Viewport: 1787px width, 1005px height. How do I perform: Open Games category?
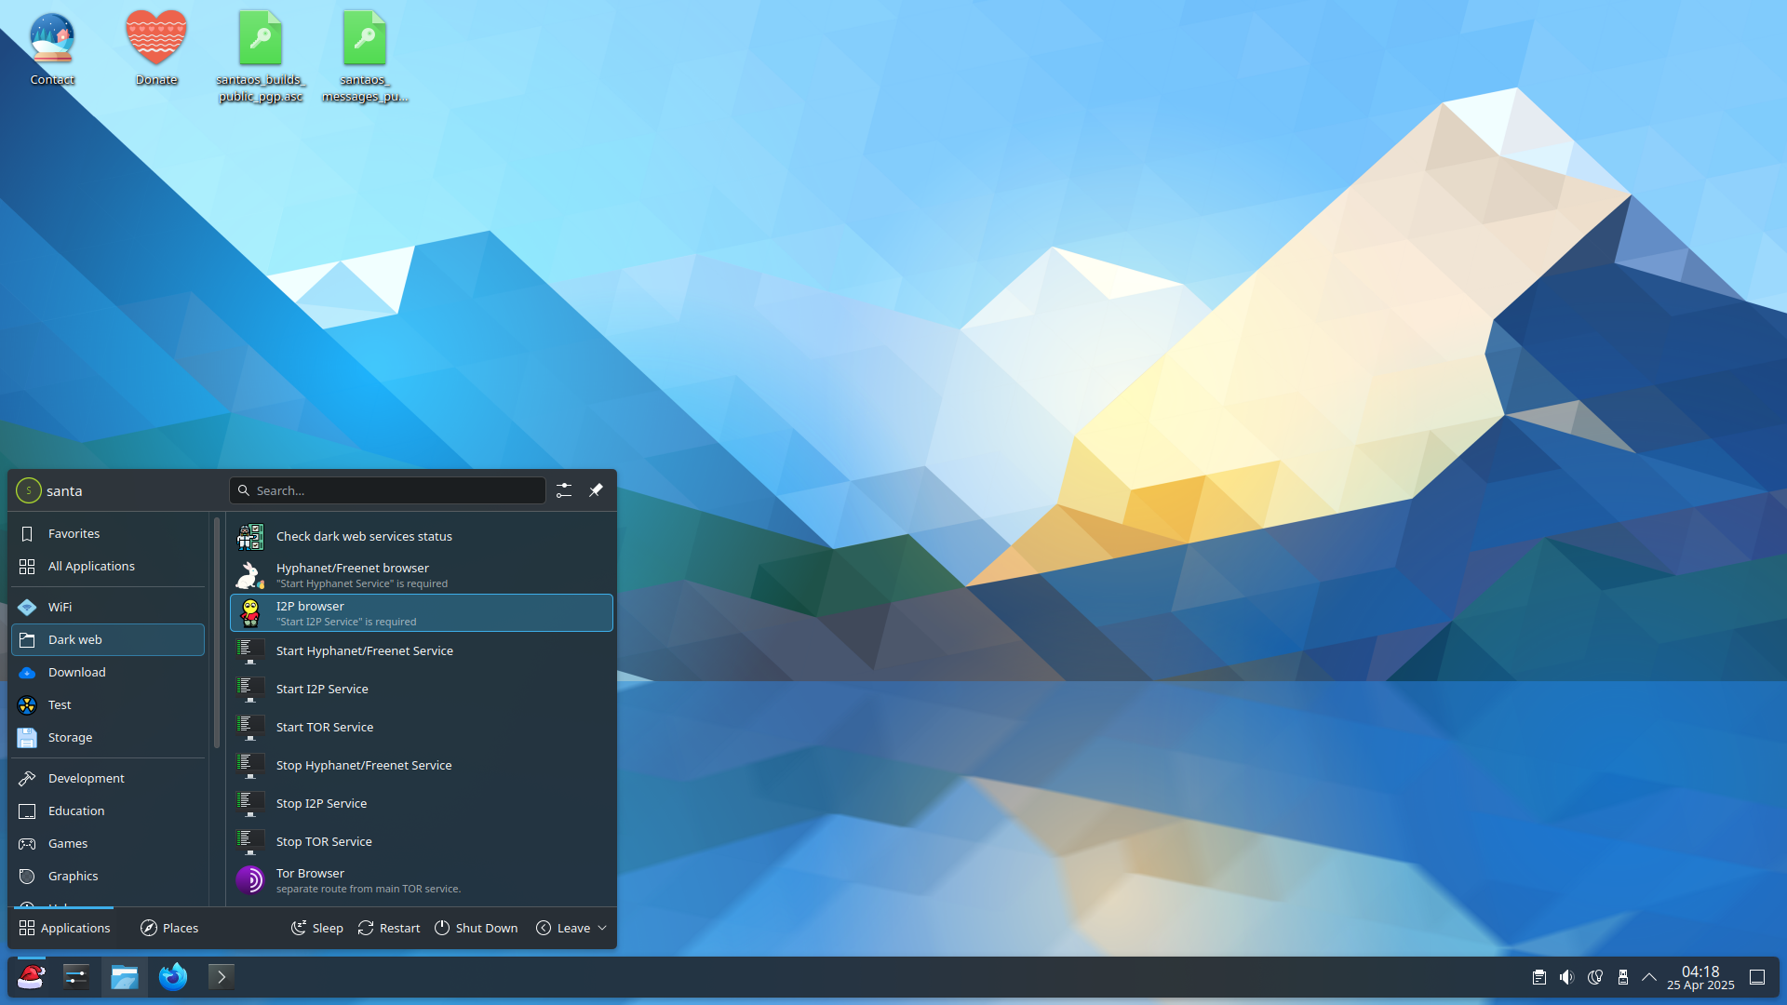pos(108,843)
